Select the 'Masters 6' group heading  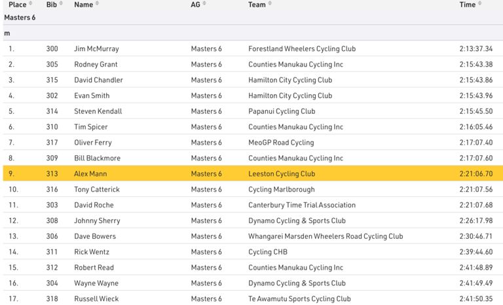click(20, 18)
